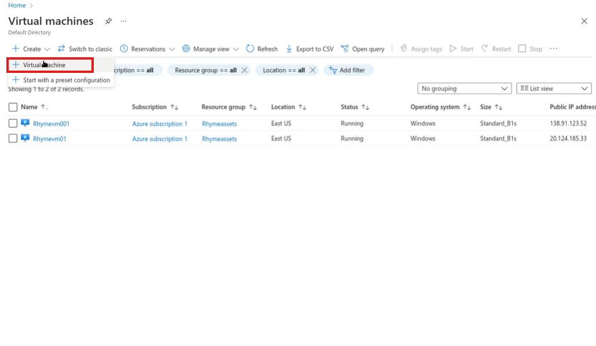
Task: Click the Resource group filter pill
Action: (x=205, y=70)
